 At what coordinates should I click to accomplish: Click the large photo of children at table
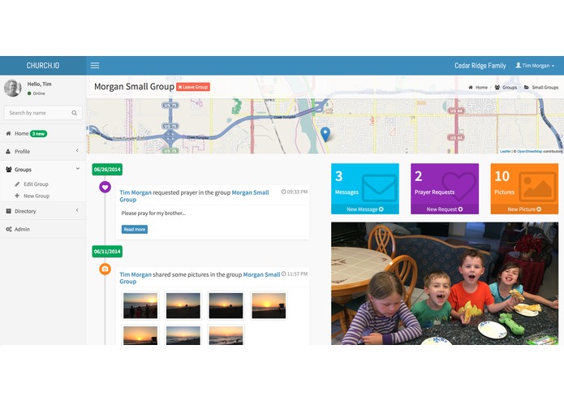point(445,283)
